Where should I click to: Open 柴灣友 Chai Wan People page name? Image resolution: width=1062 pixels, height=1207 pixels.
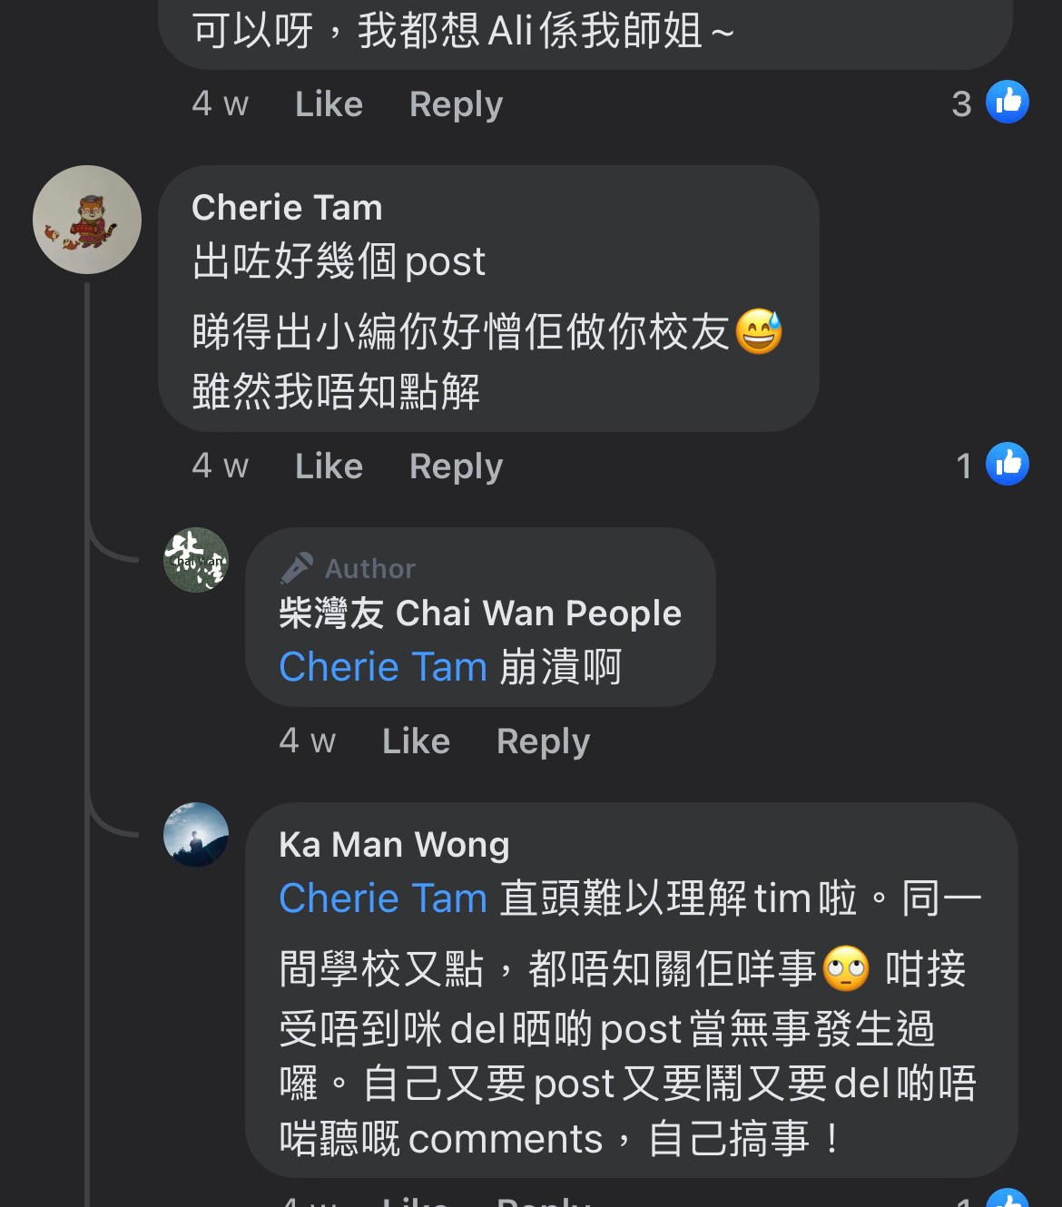point(480,613)
